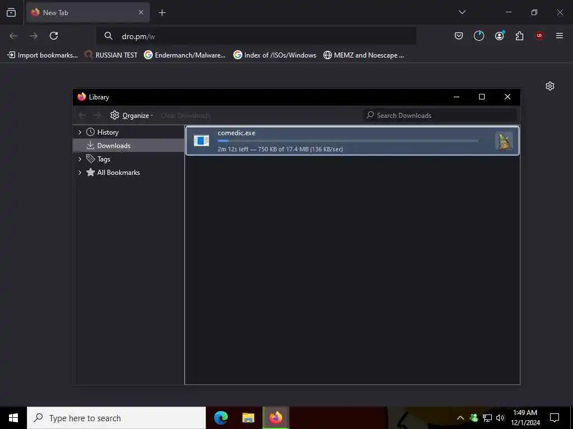Maximize the Library window
Screen dimensions: 573x429
(482, 97)
